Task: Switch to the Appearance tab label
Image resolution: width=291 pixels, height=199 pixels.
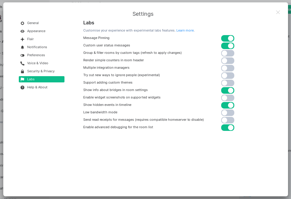Action: click(36, 31)
